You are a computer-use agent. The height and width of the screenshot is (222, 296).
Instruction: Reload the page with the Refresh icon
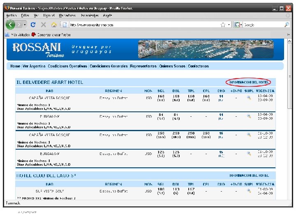(x=33, y=25)
